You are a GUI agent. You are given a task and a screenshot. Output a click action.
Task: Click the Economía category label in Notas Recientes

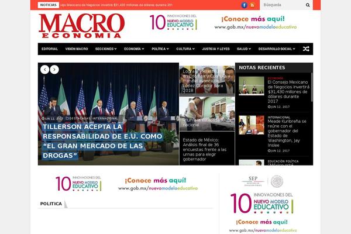pos(276,78)
